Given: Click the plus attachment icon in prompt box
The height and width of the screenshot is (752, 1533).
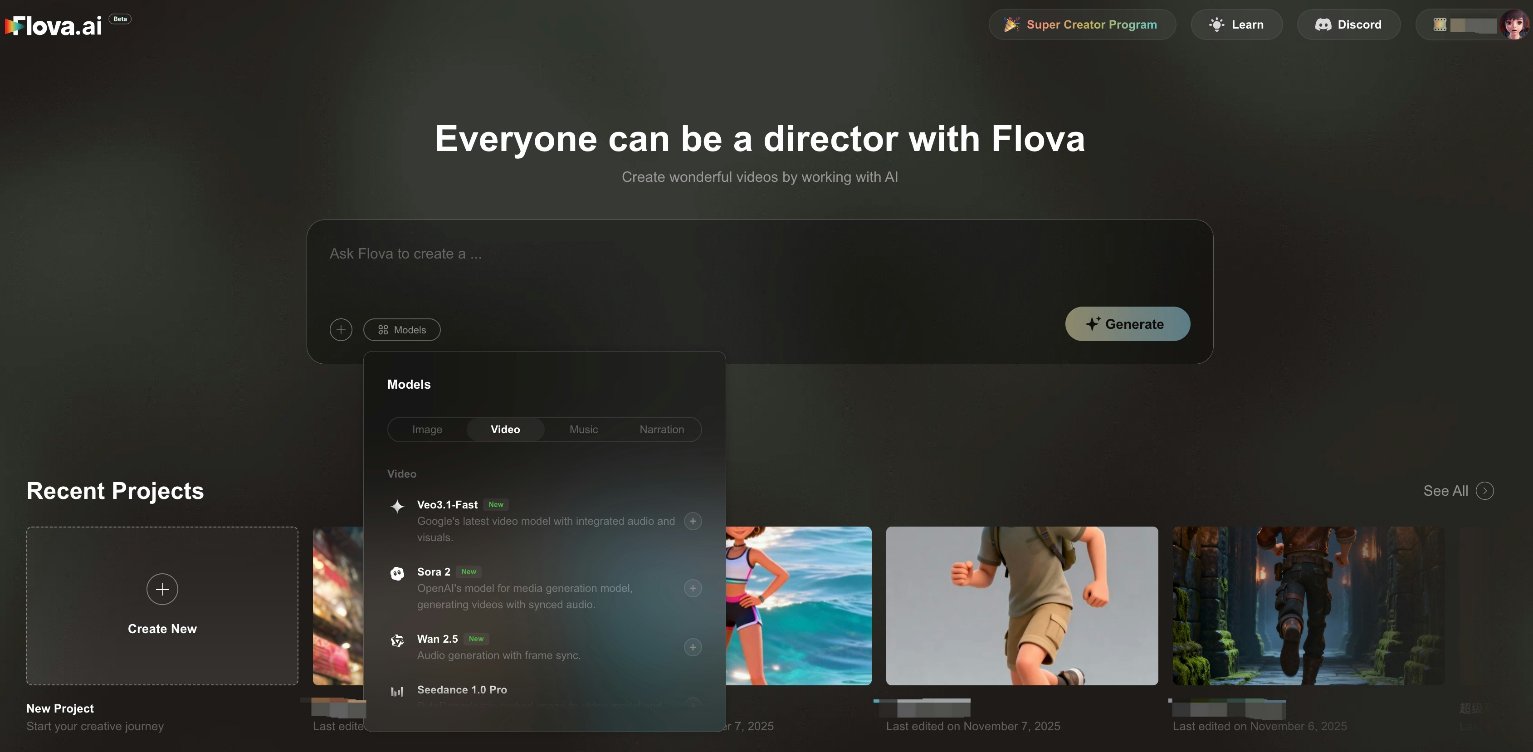Looking at the screenshot, I should pyautogui.click(x=341, y=330).
